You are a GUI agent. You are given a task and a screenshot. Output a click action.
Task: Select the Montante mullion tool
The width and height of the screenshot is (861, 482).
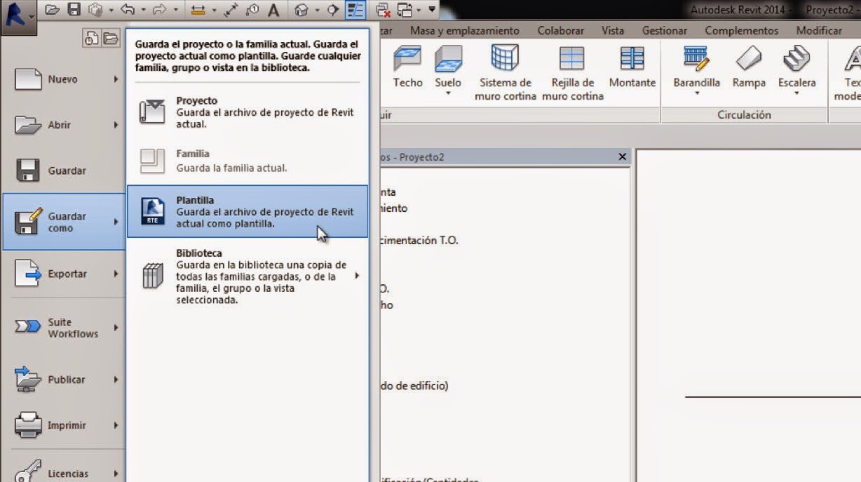tap(632, 68)
